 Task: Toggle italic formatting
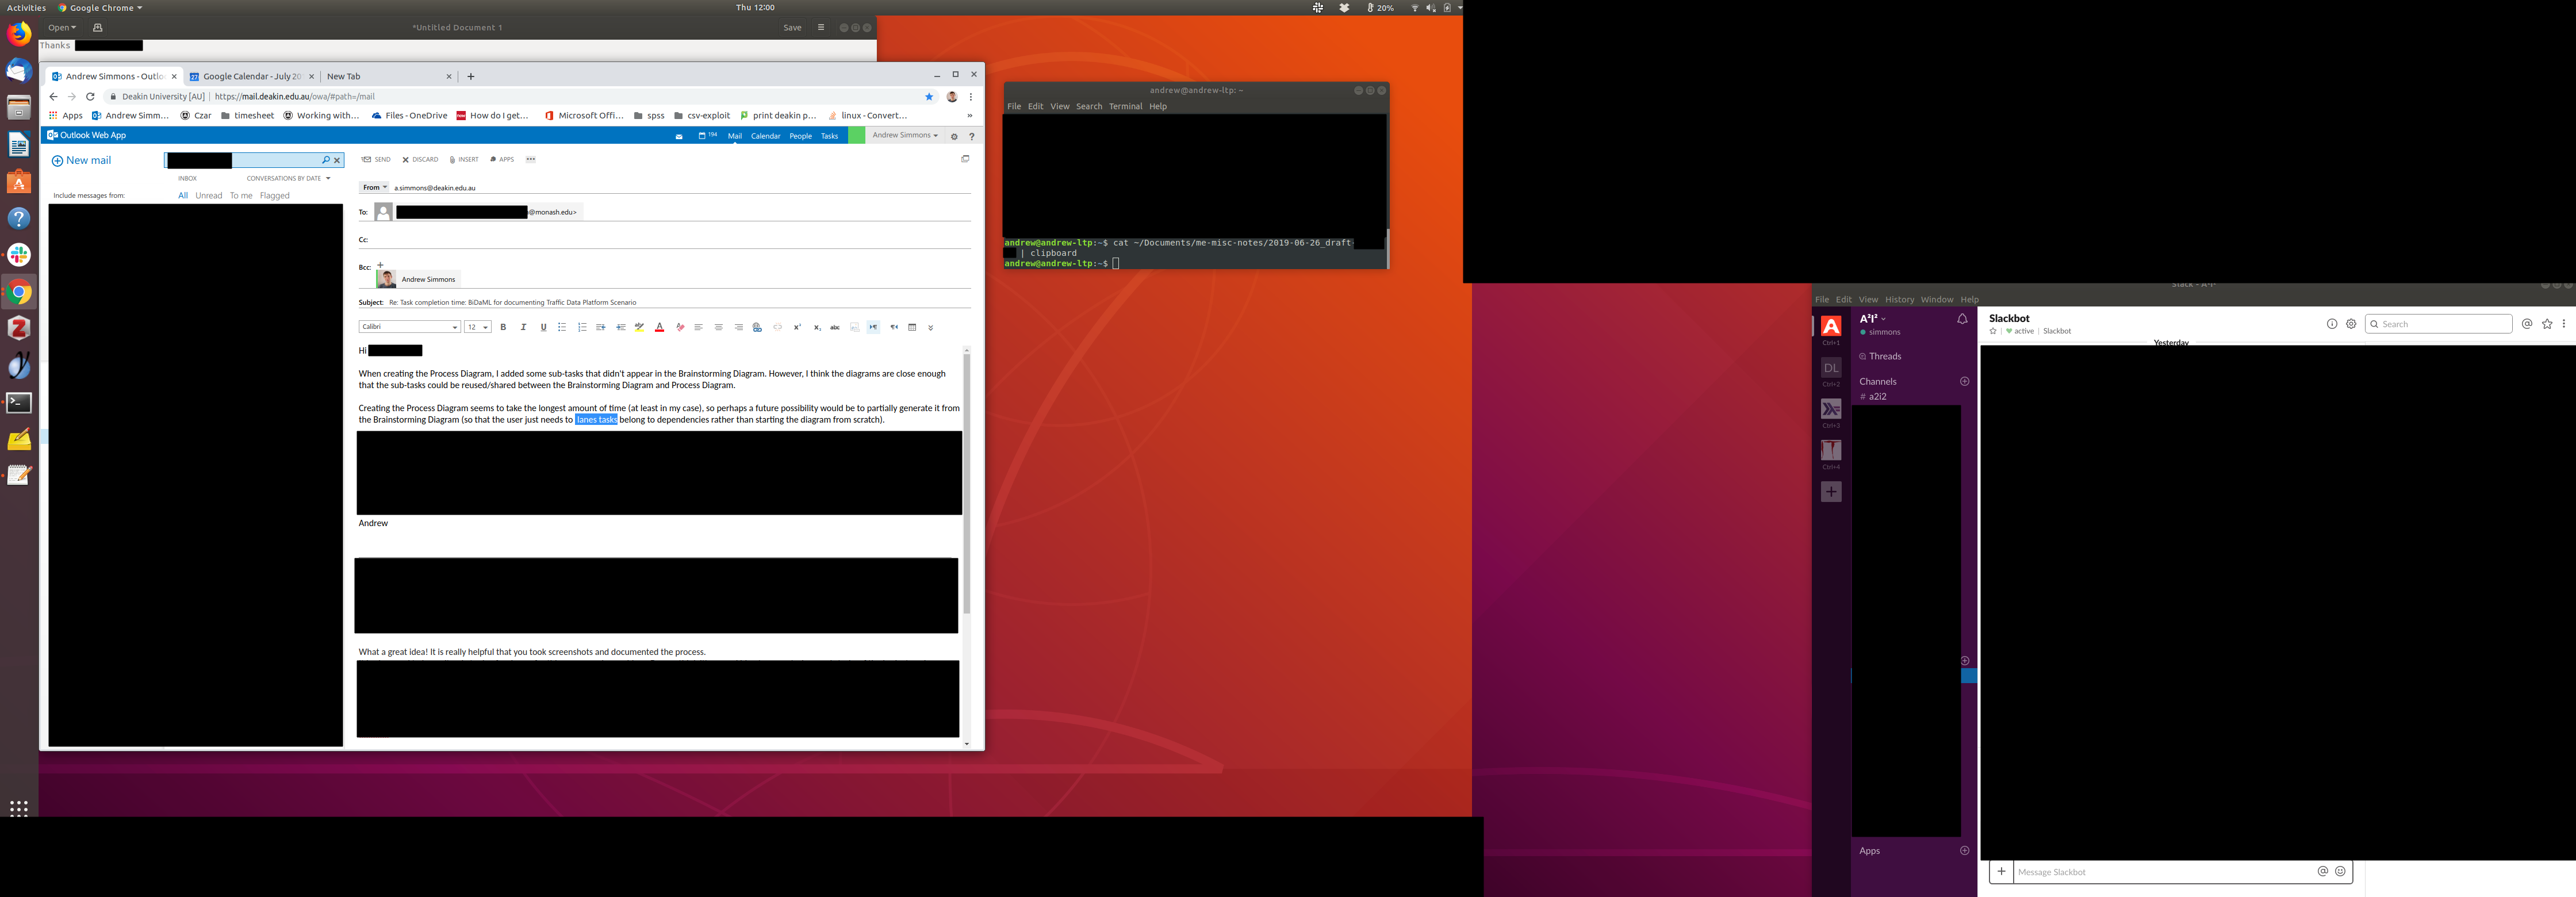(x=523, y=327)
